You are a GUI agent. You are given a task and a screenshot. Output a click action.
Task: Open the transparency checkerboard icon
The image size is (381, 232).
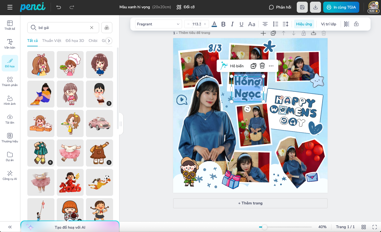tap(347, 24)
